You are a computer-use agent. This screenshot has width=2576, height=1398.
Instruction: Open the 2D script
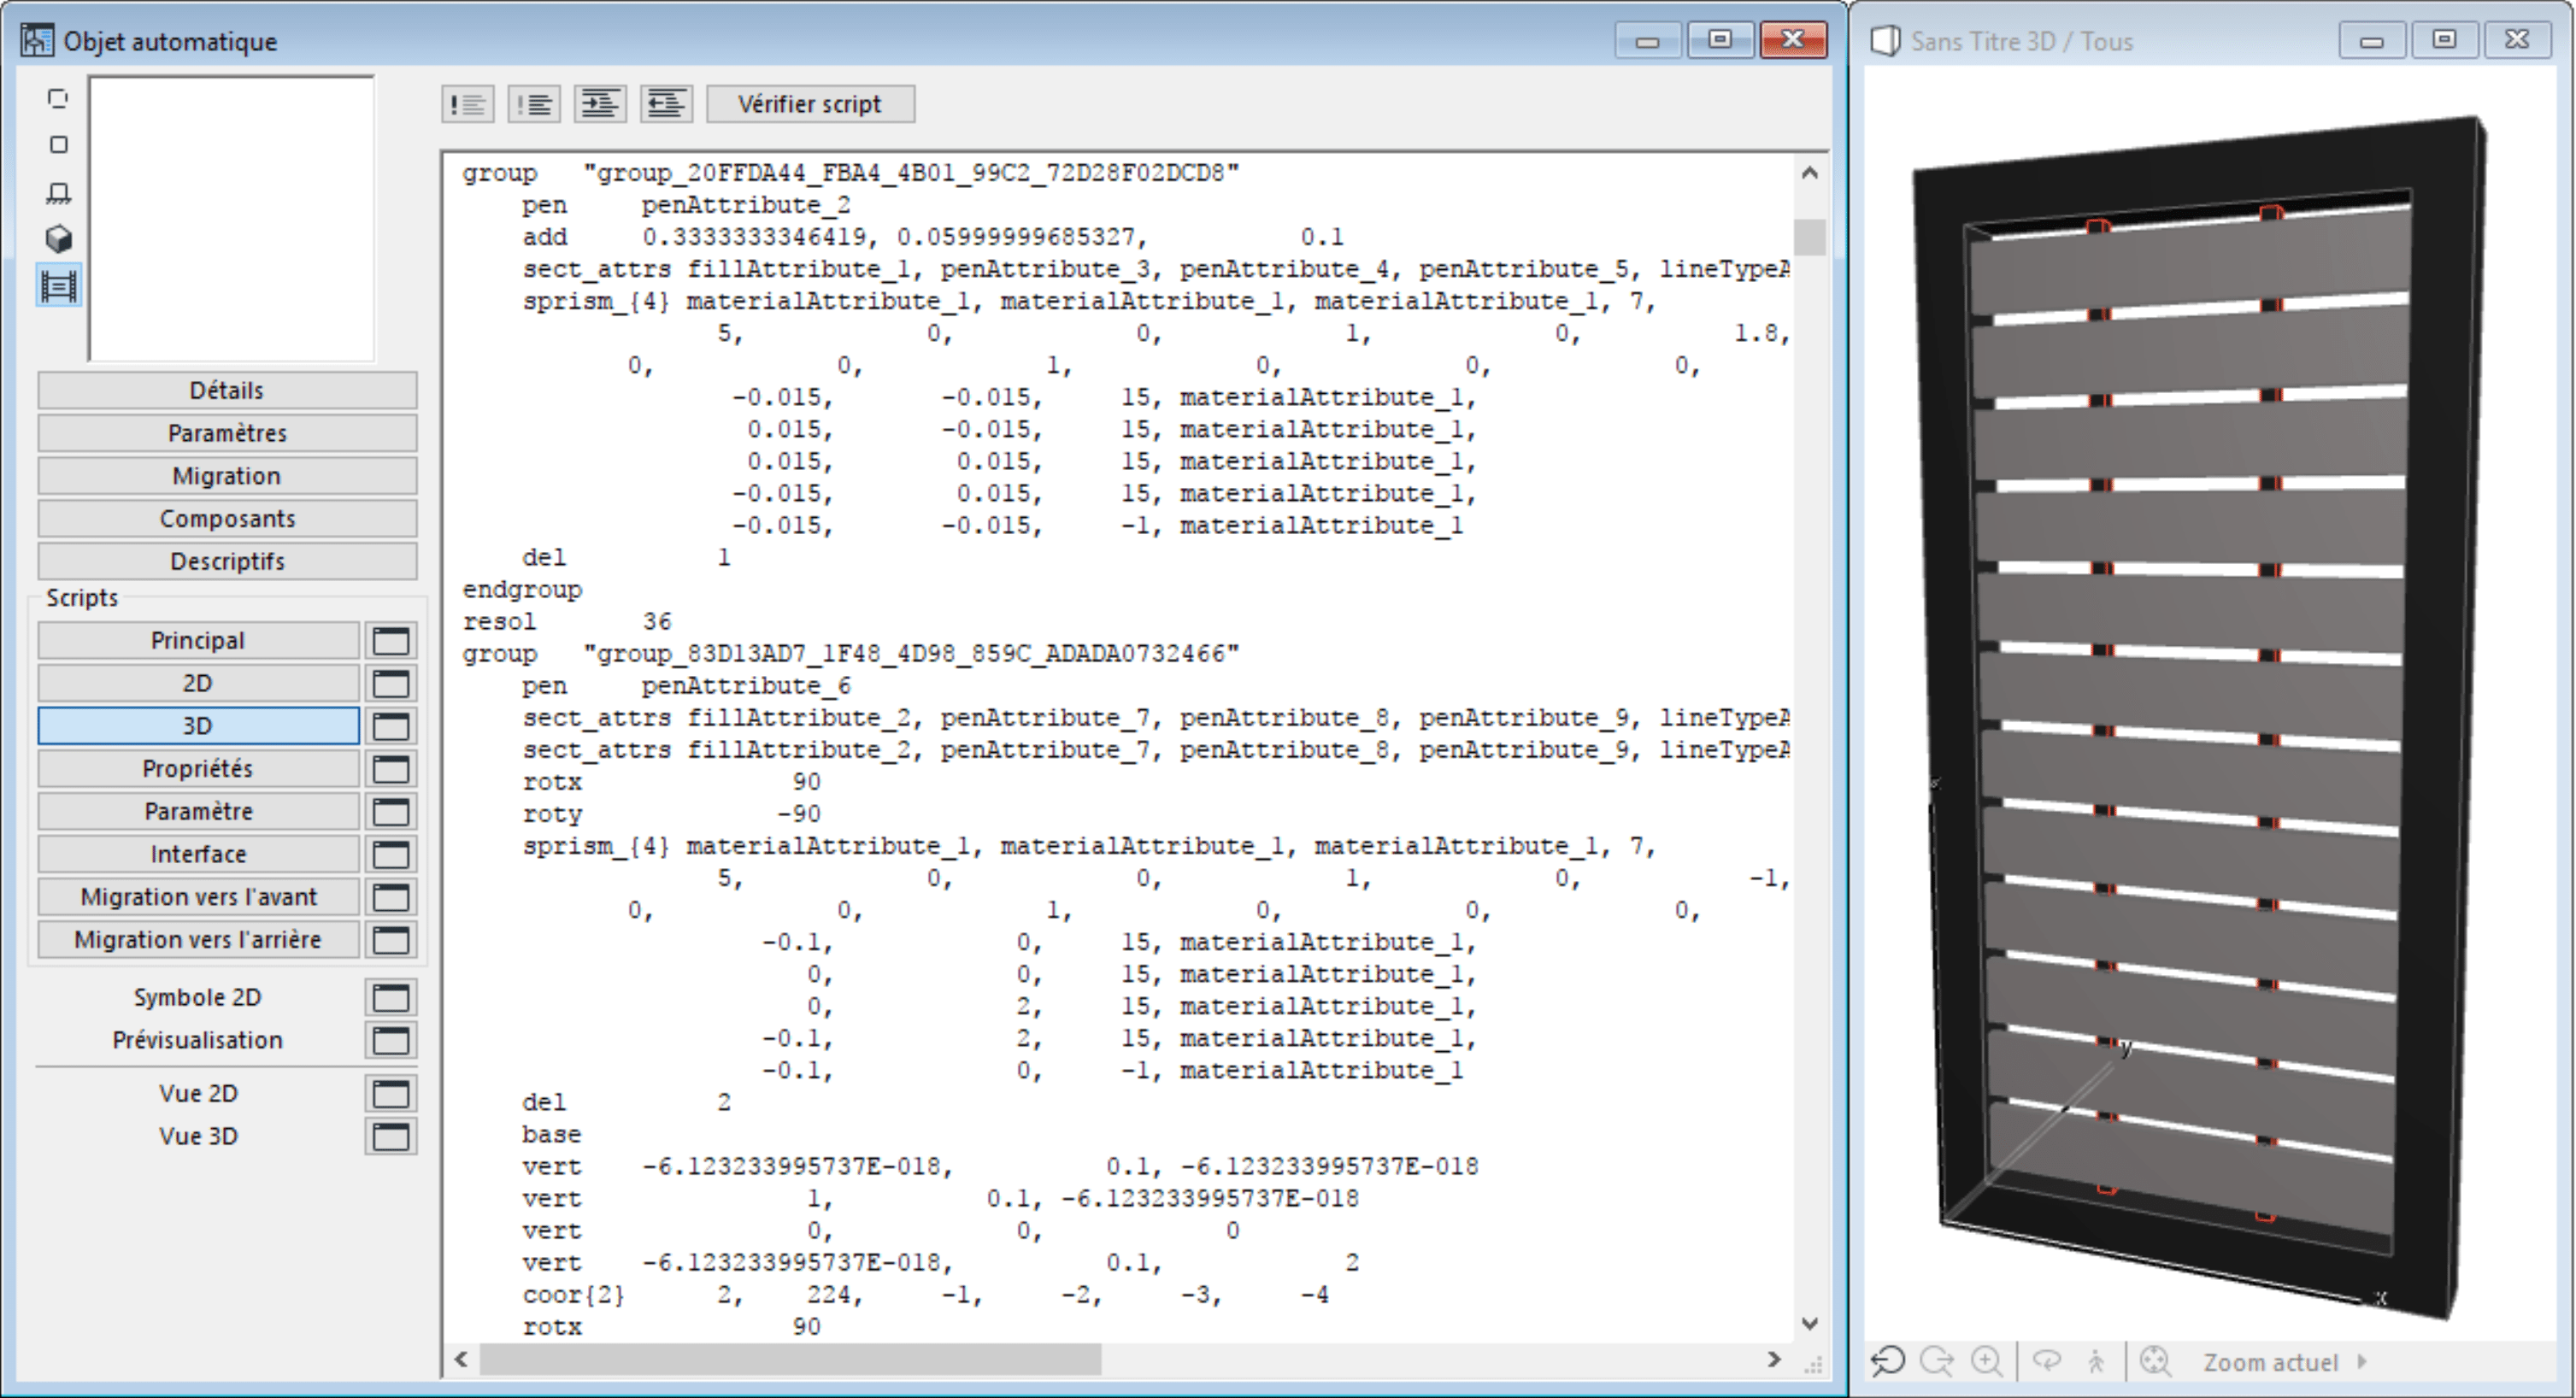198,683
